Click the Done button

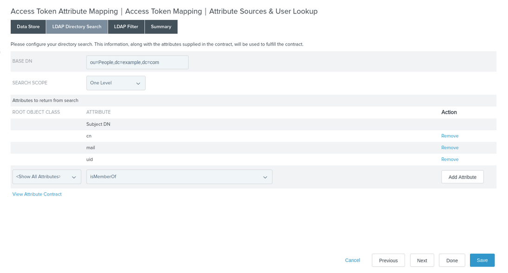(x=452, y=260)
